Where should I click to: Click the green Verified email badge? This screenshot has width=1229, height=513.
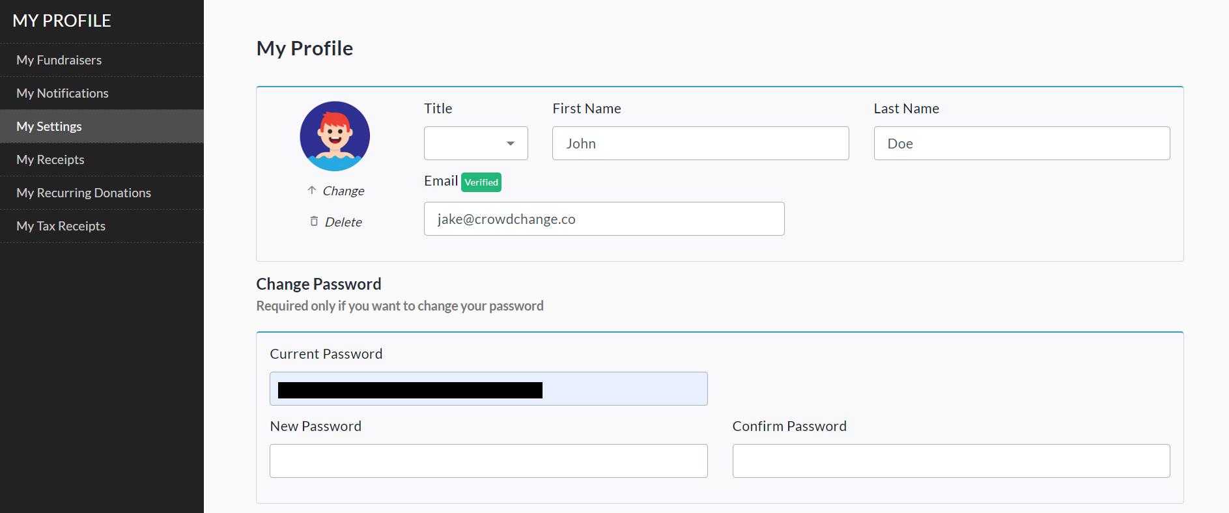[481, 182]
